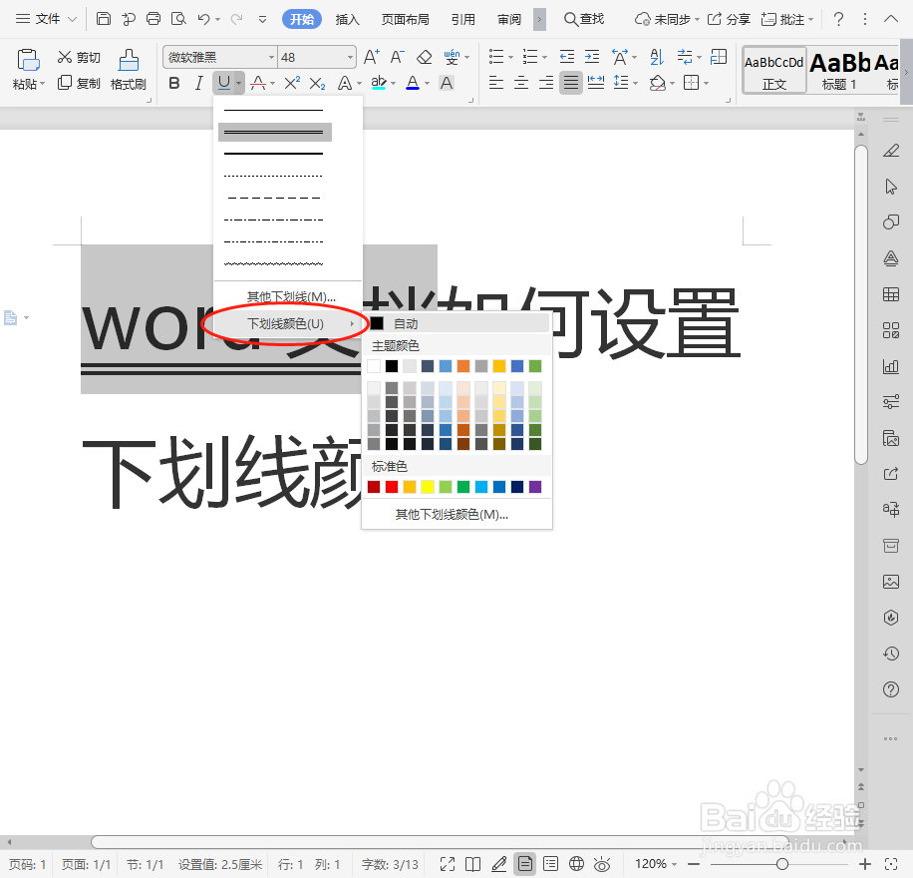Click 其他下划线颜色(M)... link
This screenshot has width=913, height=878.
[x=452, y=514]
